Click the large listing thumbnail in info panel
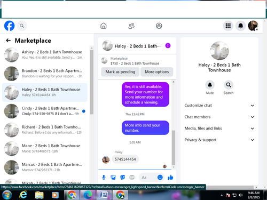267x200 pixels. coord(219,51)
